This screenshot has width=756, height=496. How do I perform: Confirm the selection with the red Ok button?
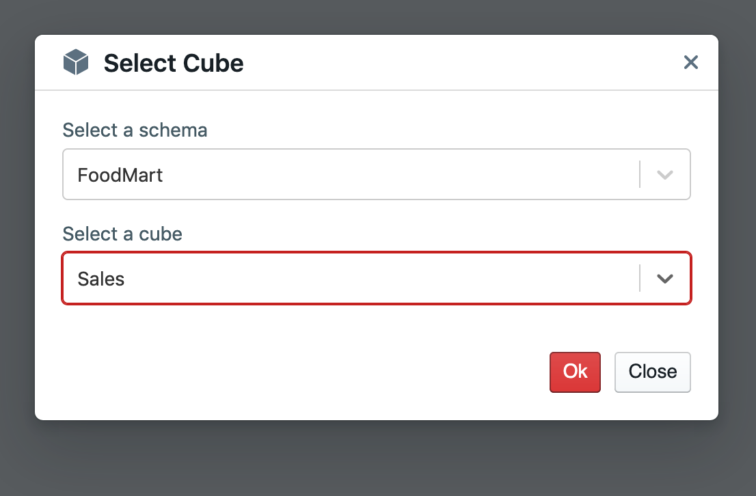pos(575,372)
